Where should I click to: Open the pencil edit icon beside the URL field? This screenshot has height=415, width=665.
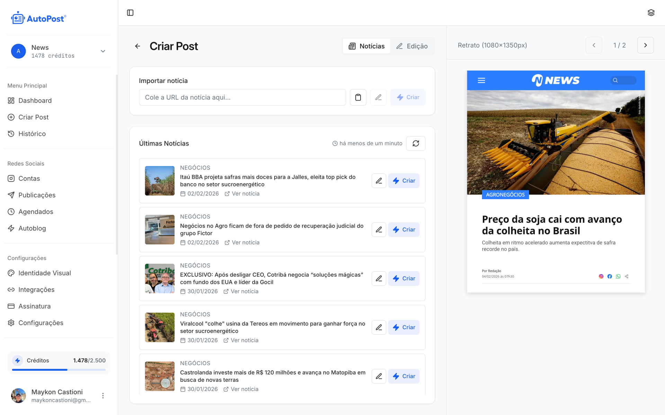[x=378, y=97]
